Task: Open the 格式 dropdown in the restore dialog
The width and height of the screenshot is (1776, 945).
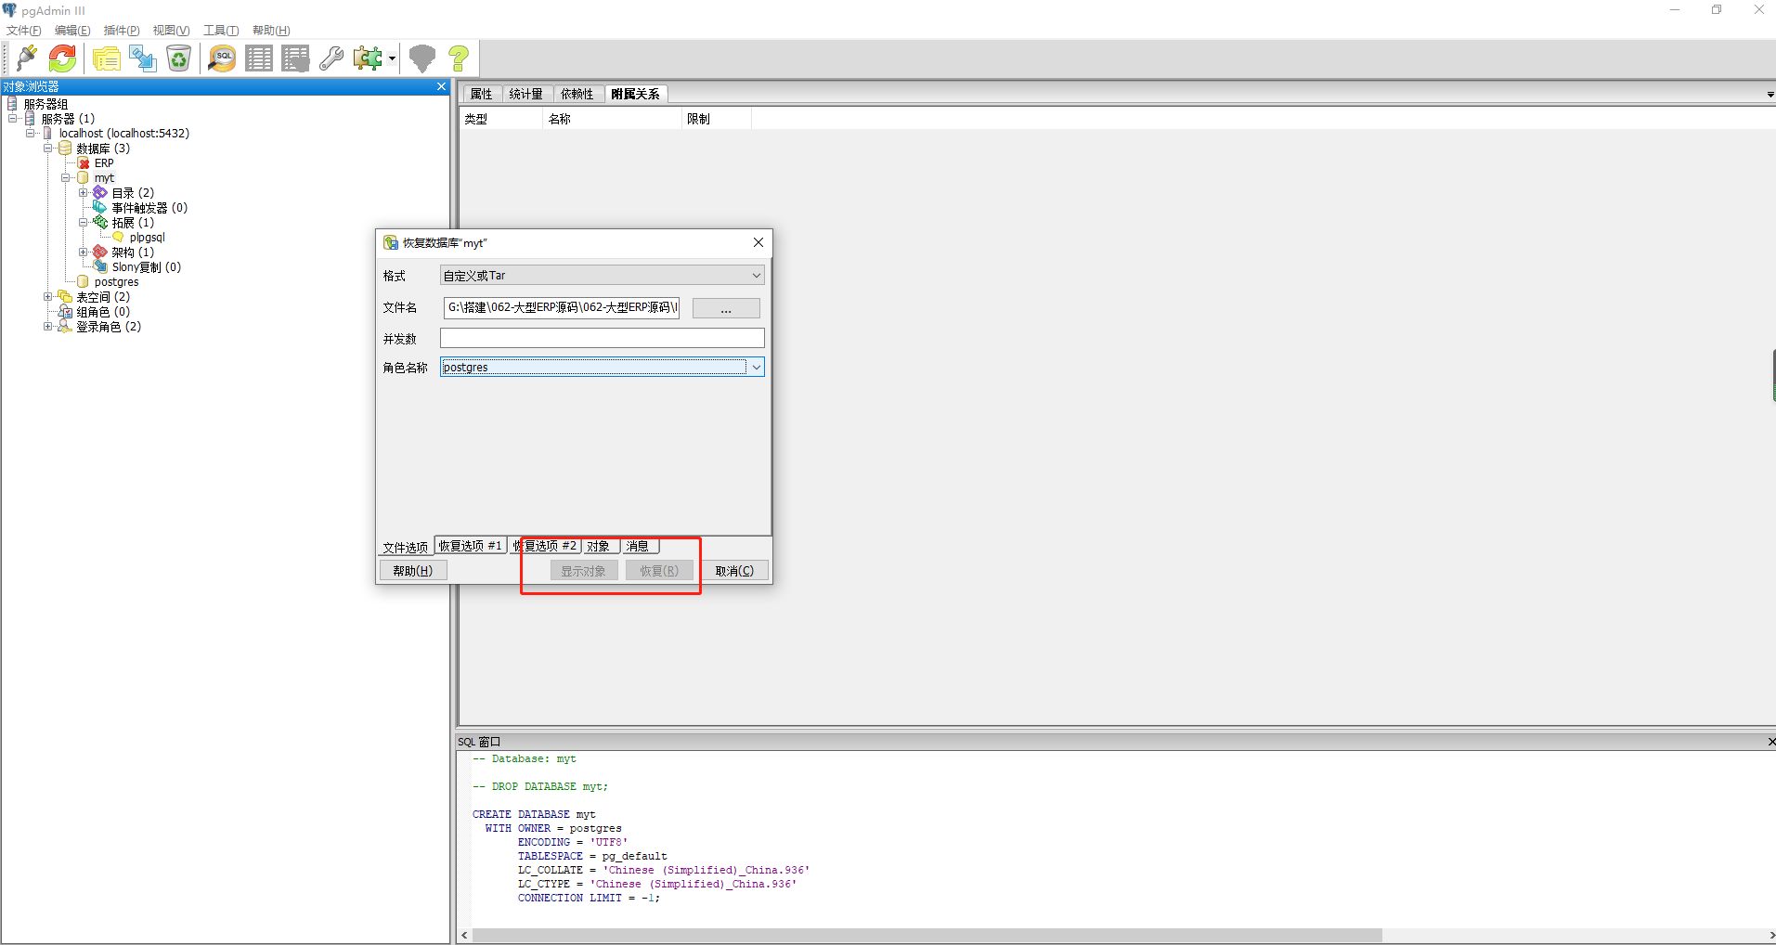Action: click(757, 275)
